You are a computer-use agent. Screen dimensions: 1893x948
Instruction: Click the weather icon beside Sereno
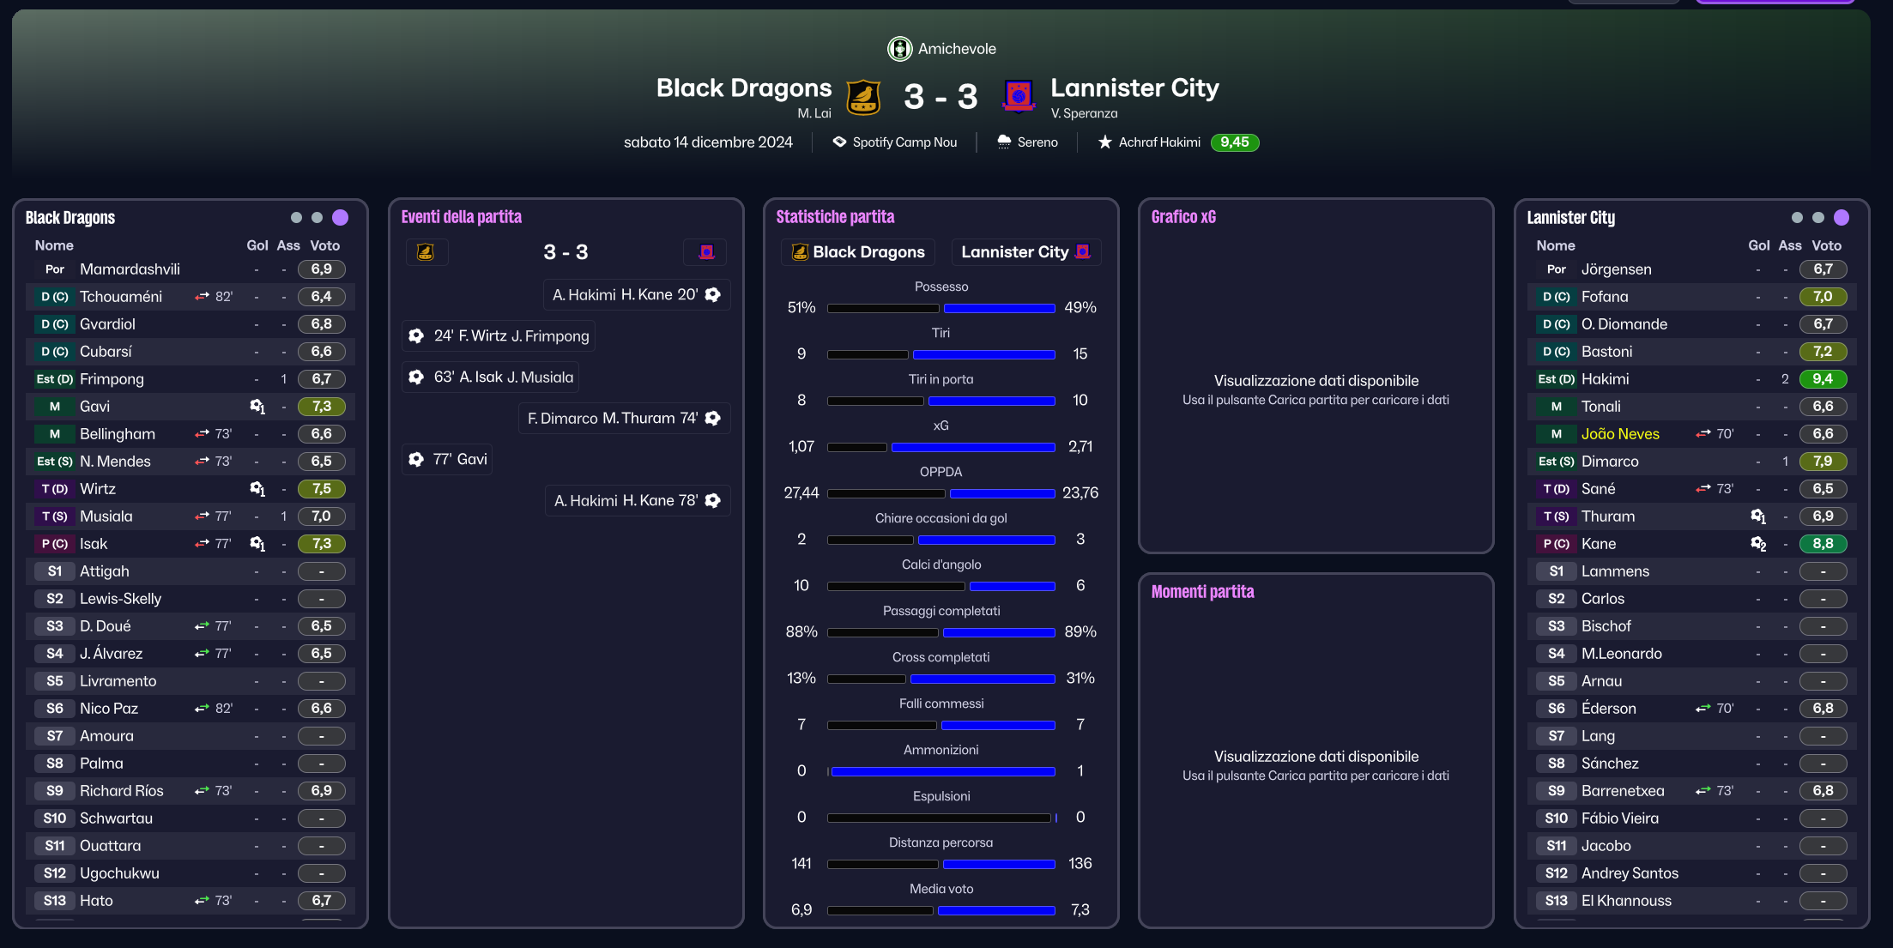coord(1004,142)
